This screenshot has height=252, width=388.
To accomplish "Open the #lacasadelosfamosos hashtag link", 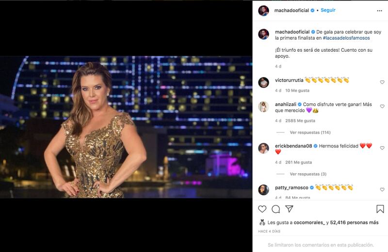I will pos(346,38).
